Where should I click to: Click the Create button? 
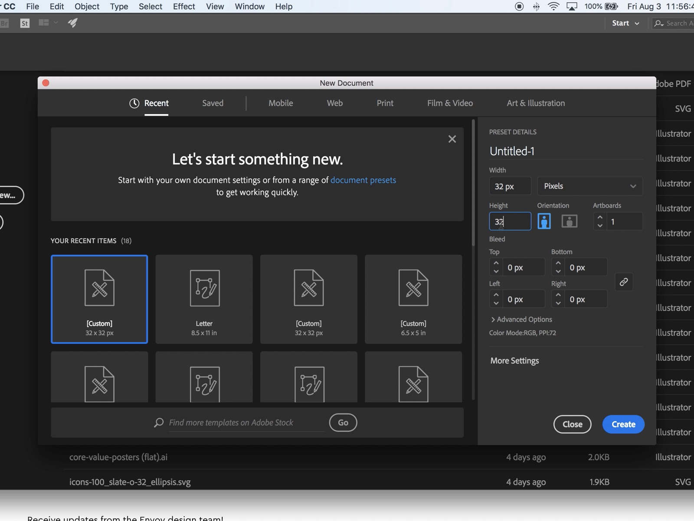point(623,424)
